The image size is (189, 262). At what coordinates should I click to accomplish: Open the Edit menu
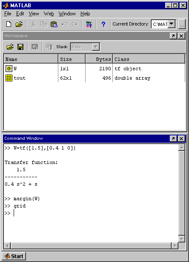pyautogui.click(x=20, y=14)
